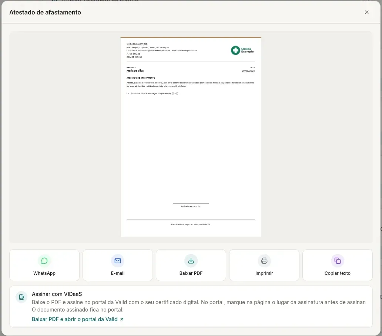Click the 'CRM SP 123456' text

pos(134,57)
